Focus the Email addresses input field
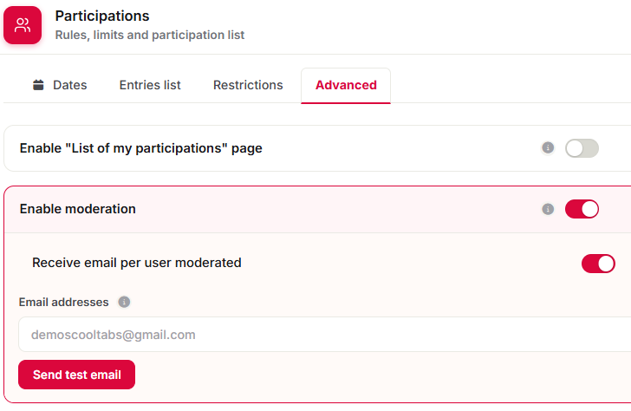This screenshot has width=631, height=411. 324,335
